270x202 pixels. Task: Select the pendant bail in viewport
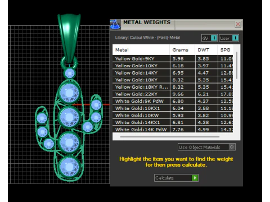(69, 38)
